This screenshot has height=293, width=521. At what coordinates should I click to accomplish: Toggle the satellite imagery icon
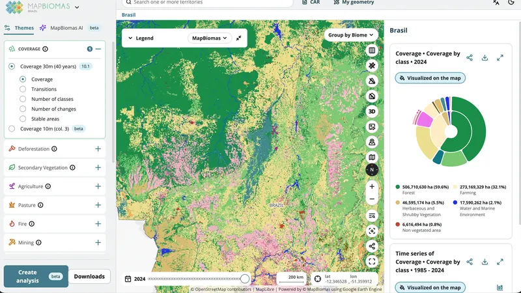(372, 66)
